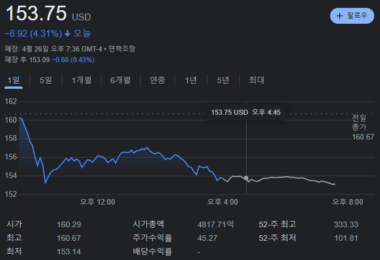Viewport: 380px width, 260px height.
Task: Click the 최고 value 160.67
Action: [69, 239]
